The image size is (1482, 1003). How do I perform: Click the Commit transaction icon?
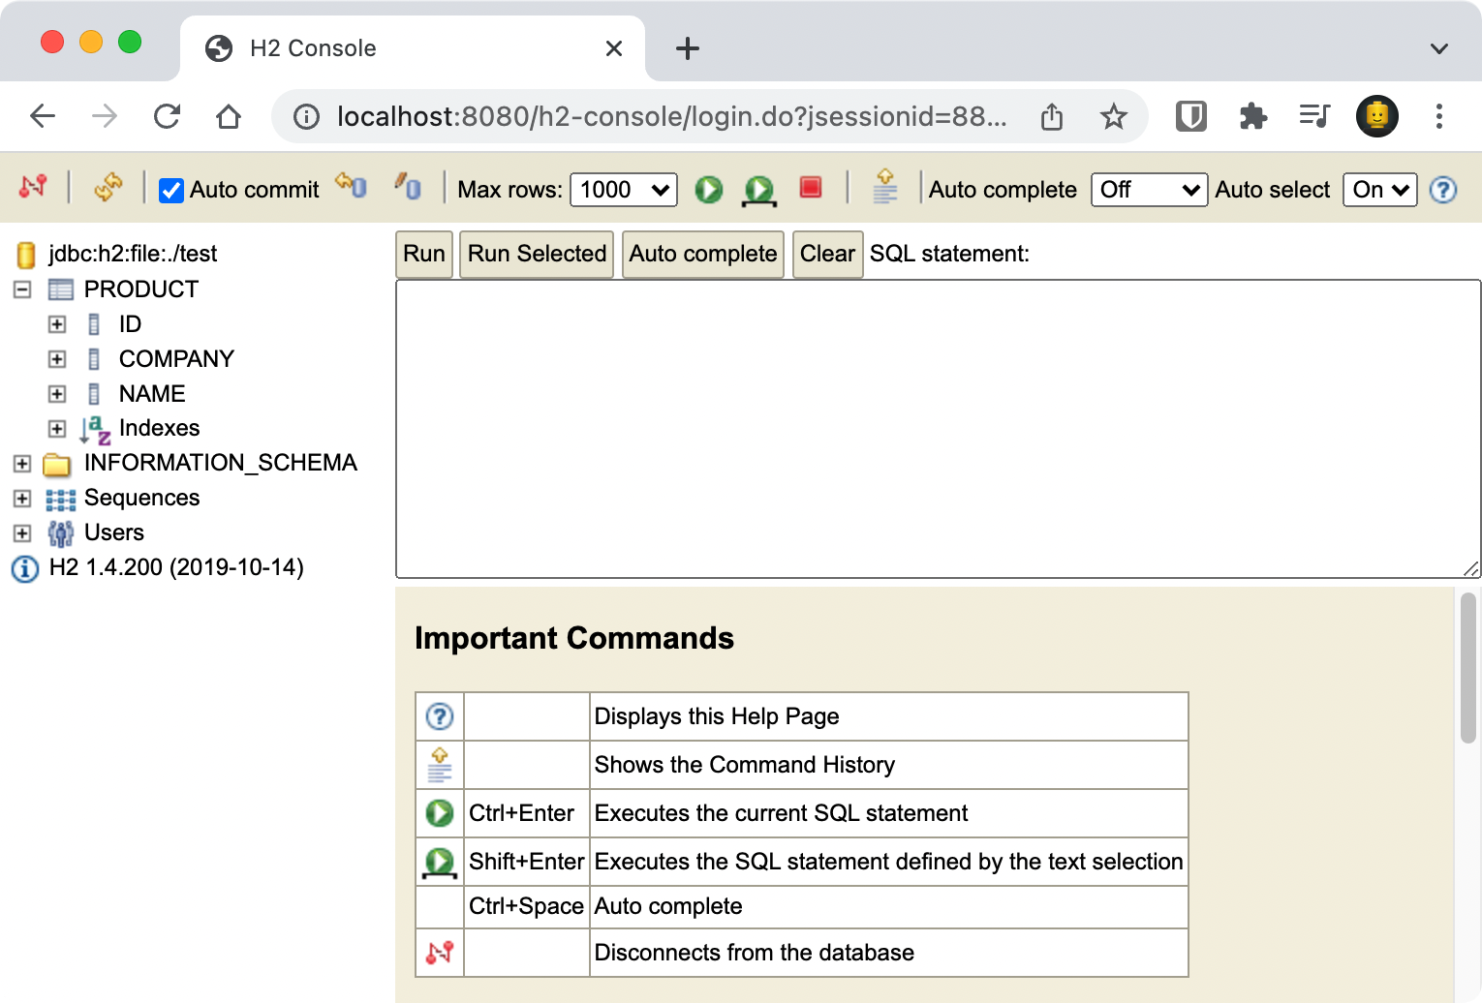click(351, 185)
